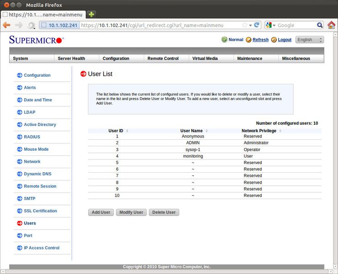
Task: Open the System menu
Action: click(x=32, y=58)
